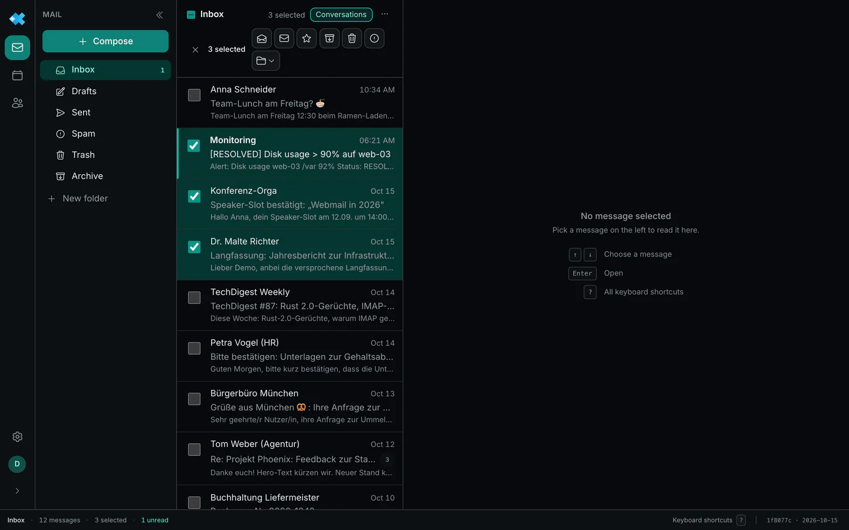Click 12 messages in status bar
The image size is (849, 530).
tap(60, 520)
